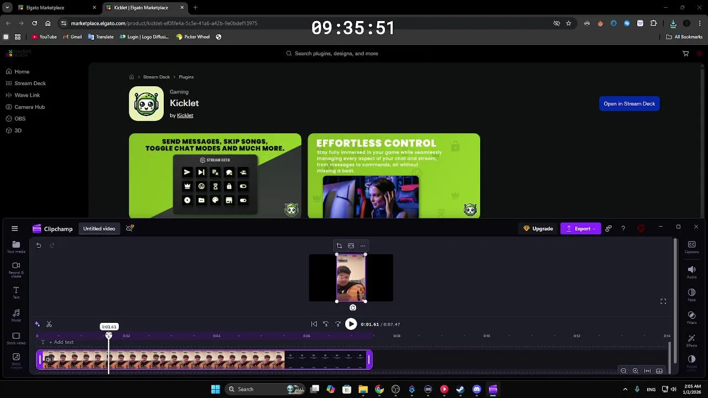
Task: Open more options (three dots) above preview
Action: point(363,246)
